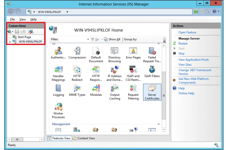Image resolution: width=226 pixels, height=150 pixels.
Task: Click the Online Help link
Action: pyautogui.click(x=186, y=93)
